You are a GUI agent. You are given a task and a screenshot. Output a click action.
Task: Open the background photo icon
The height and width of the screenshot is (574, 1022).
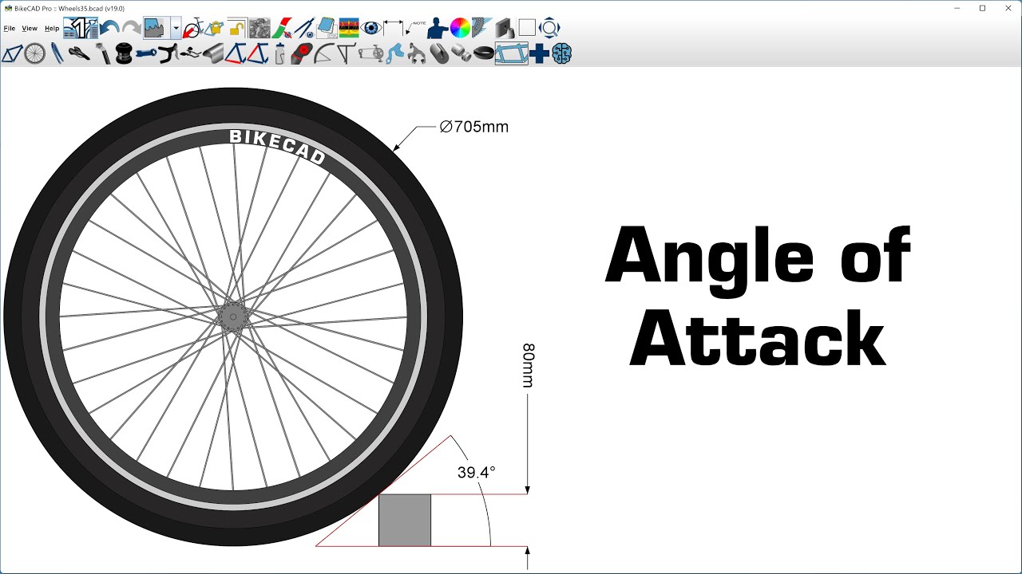coord(259,29)
